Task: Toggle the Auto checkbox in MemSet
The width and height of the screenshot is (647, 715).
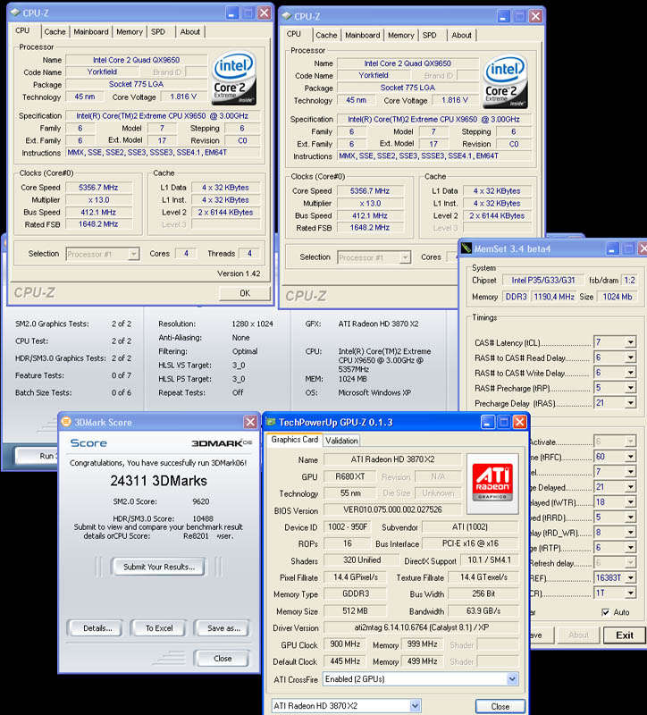Action: coord(606,612)
